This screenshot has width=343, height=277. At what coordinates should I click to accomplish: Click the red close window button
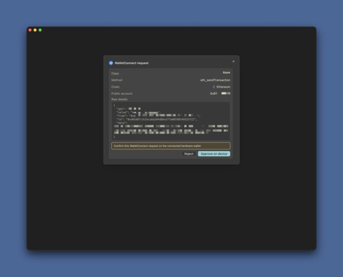30,30
